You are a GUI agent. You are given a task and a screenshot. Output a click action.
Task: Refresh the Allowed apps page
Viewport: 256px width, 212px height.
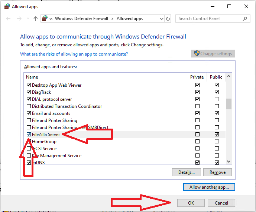tap(168, 19)
